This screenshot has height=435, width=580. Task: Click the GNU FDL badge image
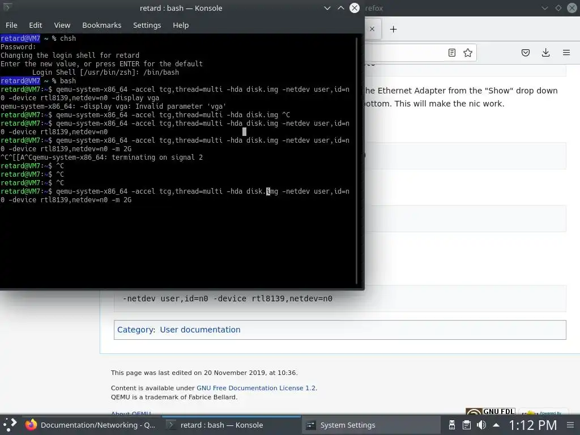pos(491,412)
